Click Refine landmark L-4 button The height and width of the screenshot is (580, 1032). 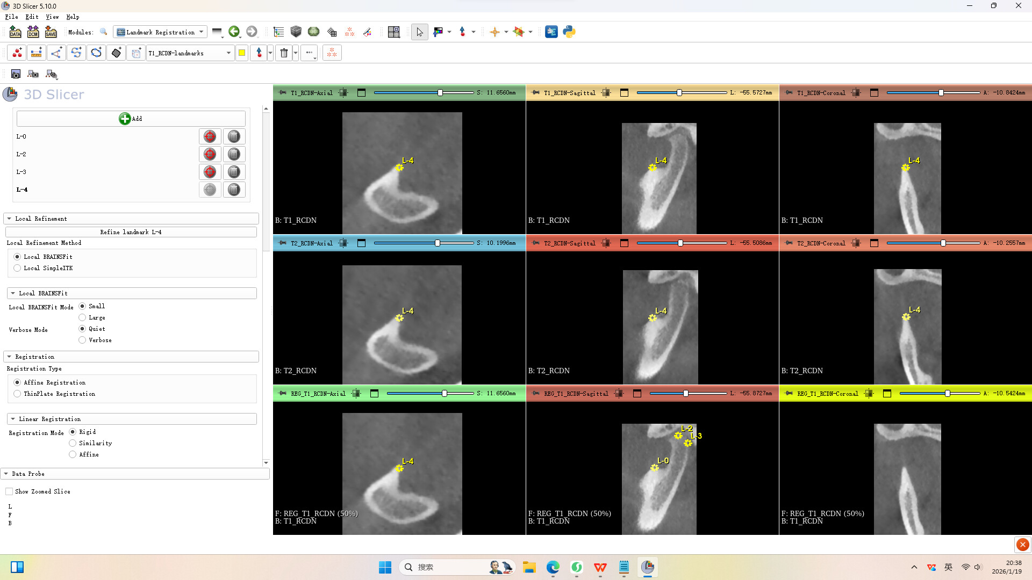point(131,232)
